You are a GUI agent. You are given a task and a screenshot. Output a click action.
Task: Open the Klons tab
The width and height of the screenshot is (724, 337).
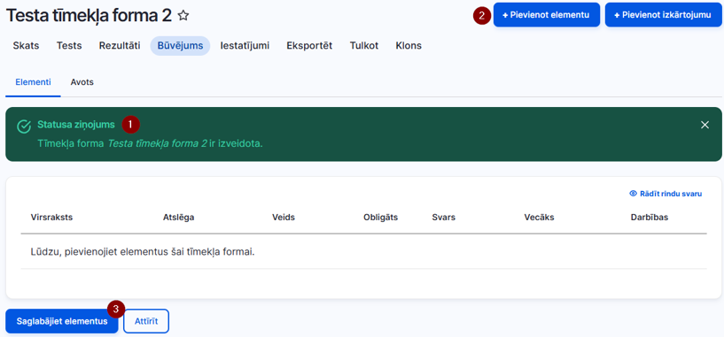click(x=409, y=46)
